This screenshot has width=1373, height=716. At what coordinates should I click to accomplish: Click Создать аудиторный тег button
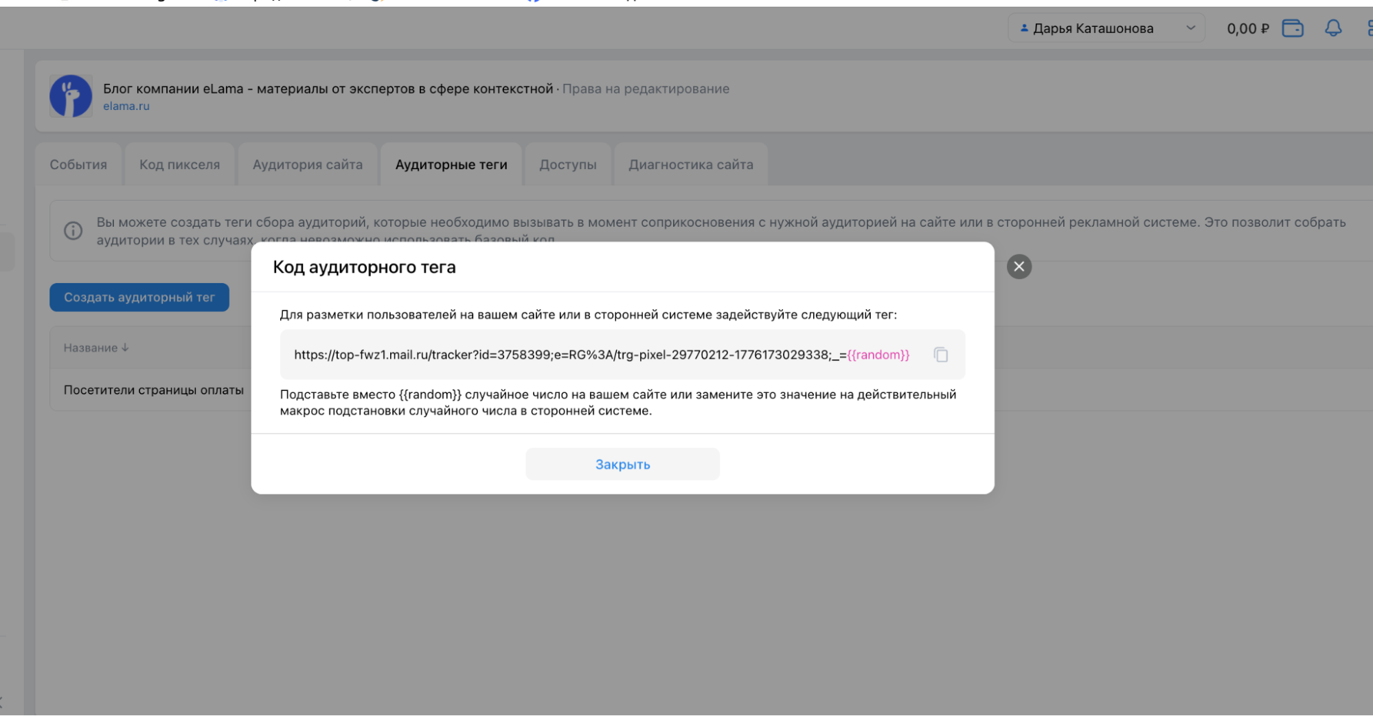coord(139,298)
